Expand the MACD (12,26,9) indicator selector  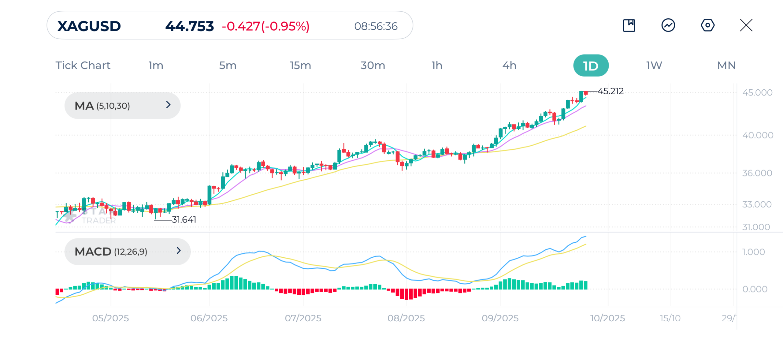click(127, 252)
